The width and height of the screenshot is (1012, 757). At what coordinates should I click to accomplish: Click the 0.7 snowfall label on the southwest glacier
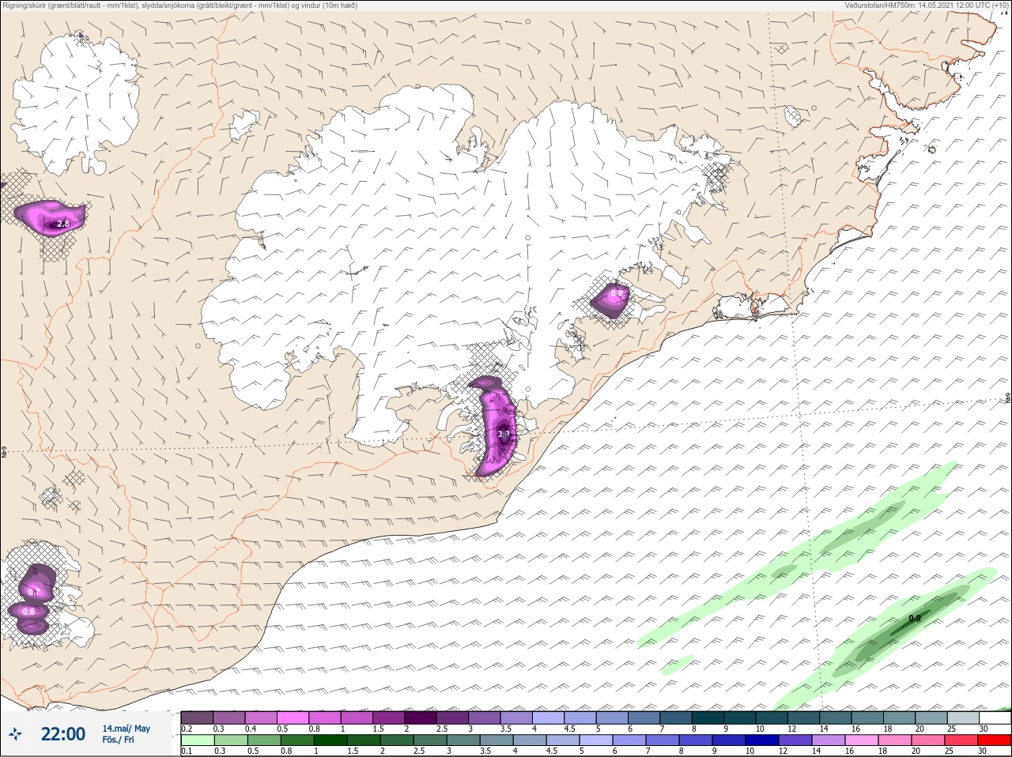(33, 592)
